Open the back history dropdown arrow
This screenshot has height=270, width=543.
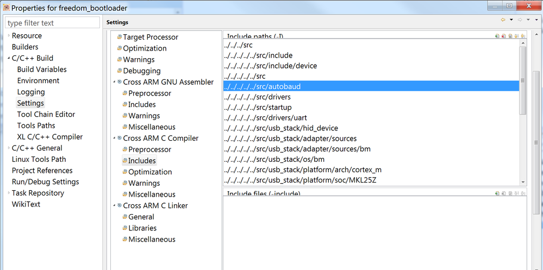point(511,20)
